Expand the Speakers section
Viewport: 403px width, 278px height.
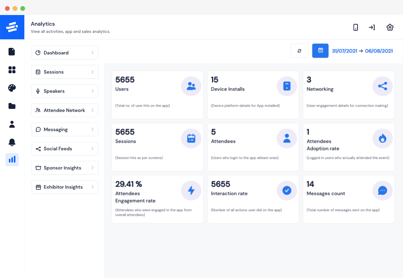64,91
